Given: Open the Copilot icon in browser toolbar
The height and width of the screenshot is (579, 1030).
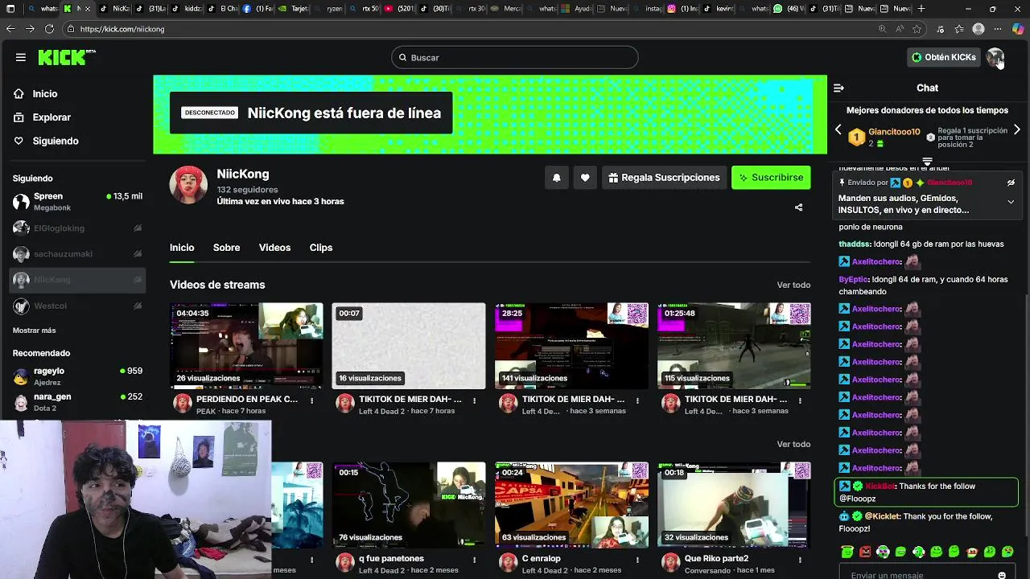Looking at the screenshot, I should (x=1018, y=29).
